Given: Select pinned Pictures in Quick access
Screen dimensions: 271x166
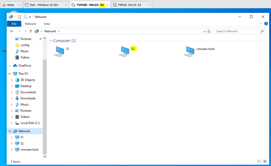Looking at the screenshot, I should (x=26, y=39).
